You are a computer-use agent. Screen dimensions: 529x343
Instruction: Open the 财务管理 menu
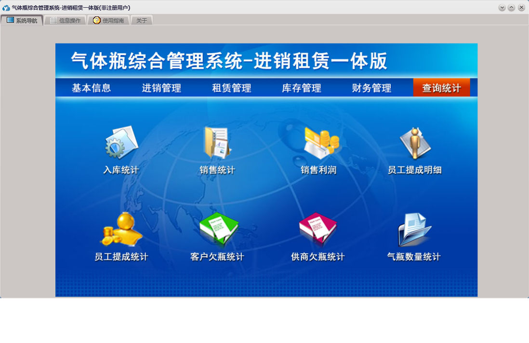[x=371, y=88]
